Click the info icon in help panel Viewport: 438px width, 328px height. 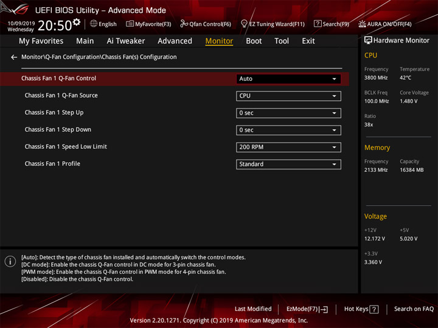pyautogui.click(x=10, y=261)
